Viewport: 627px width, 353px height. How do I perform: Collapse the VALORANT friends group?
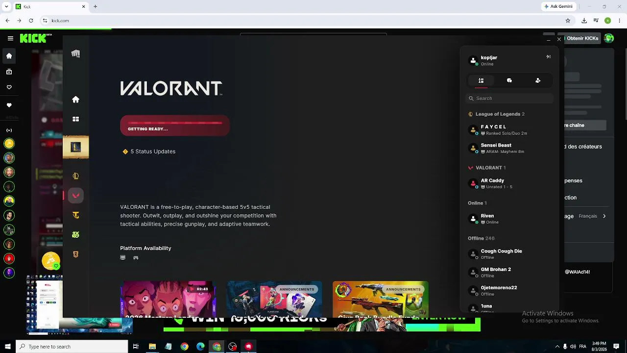click(x=487, y=168)
